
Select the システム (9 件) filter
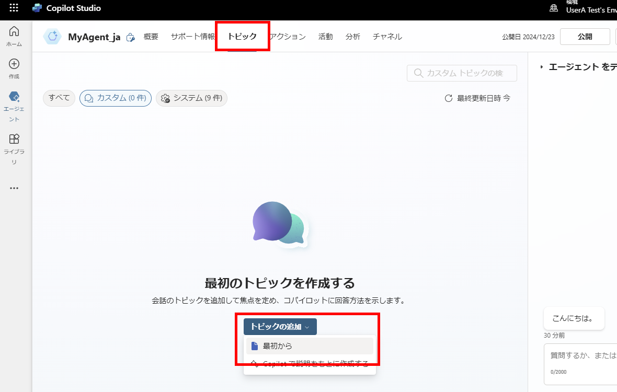pos(191,98)
